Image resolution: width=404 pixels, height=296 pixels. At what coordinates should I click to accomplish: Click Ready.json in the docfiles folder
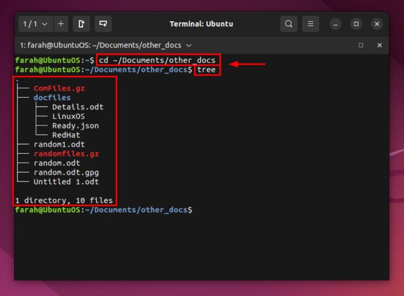75,125
